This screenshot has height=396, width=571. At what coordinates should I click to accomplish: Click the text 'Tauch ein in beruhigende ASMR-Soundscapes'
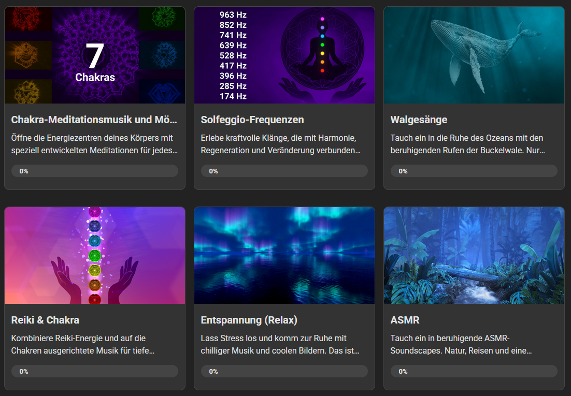point(461,344)
